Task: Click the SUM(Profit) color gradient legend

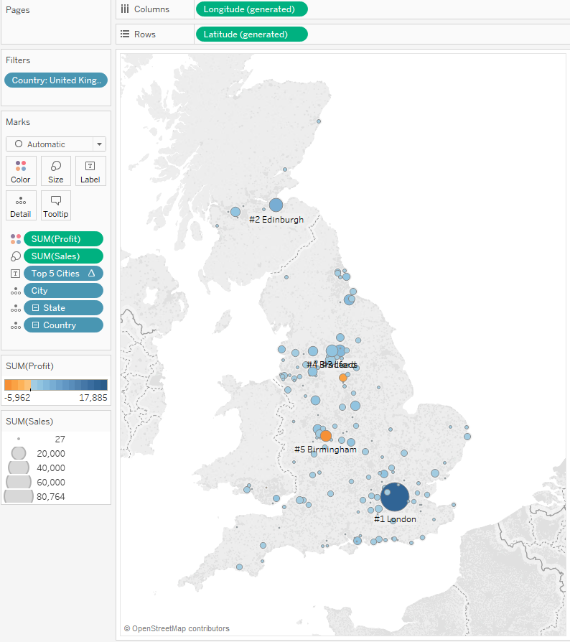Action: point(56,383)
